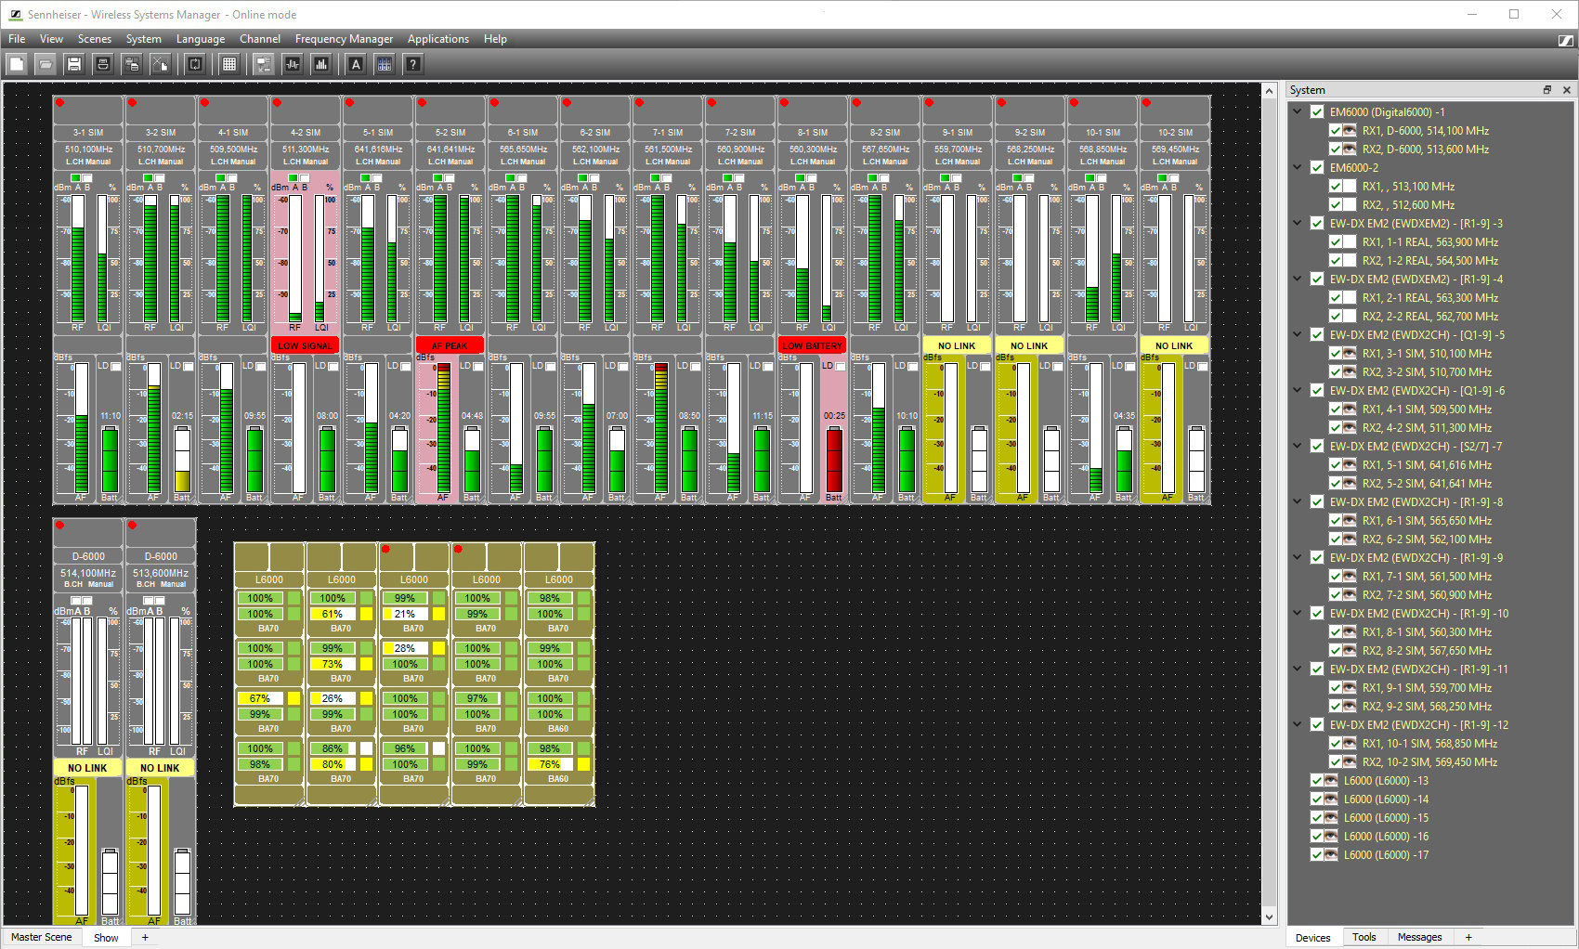Toggle eye icon for RX1 D-6000 514,100 MHz

1349,131
